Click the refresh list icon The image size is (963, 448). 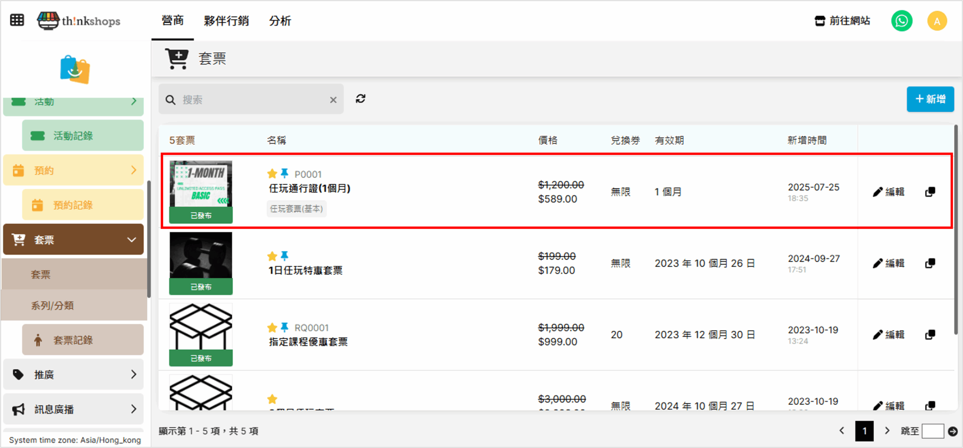(x=360, y=99)
